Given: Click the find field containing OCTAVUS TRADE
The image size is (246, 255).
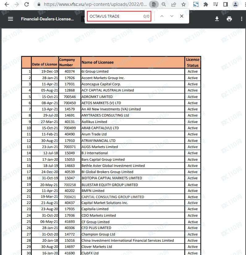Looking at the screenshot, I should click(x=114, y=16).
